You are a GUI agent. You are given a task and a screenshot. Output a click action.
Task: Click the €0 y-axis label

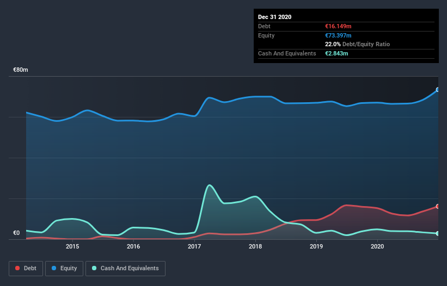pos(16,233)
